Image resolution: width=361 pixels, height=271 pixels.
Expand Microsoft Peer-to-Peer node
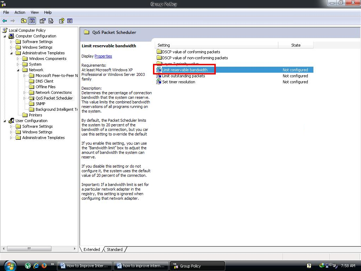(24, 76)
